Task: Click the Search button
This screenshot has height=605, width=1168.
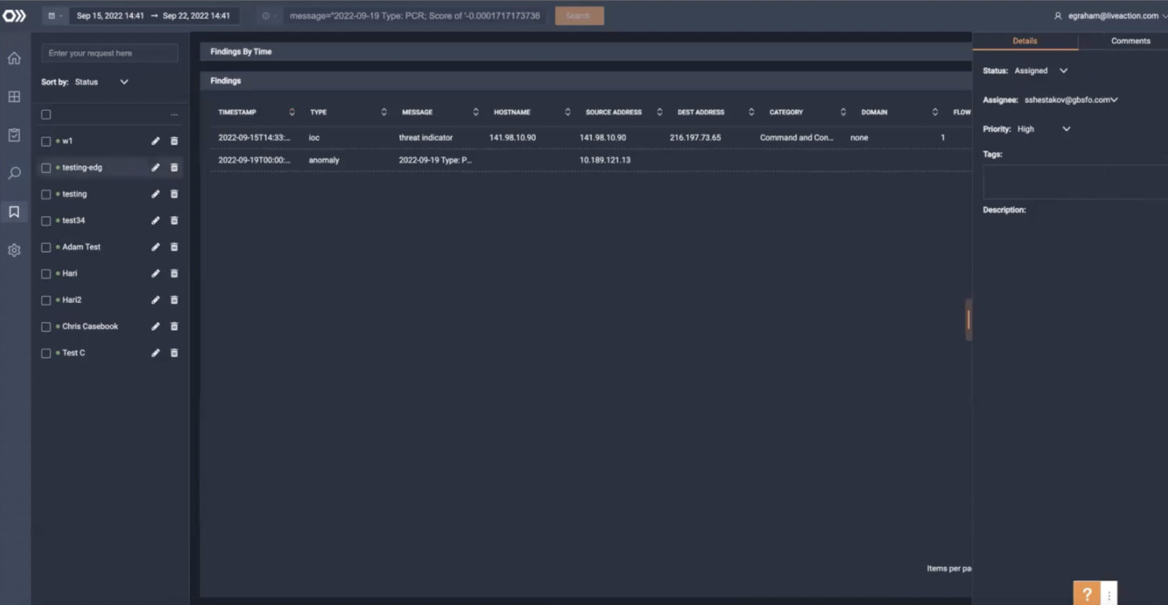Action: coord(579,15)
